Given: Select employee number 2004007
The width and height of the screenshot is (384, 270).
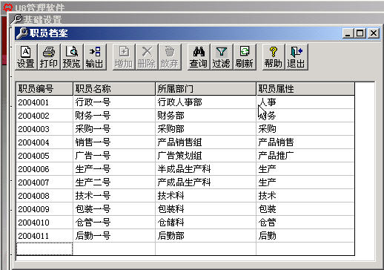Looking at the screenshot, I should coord(44,182).
